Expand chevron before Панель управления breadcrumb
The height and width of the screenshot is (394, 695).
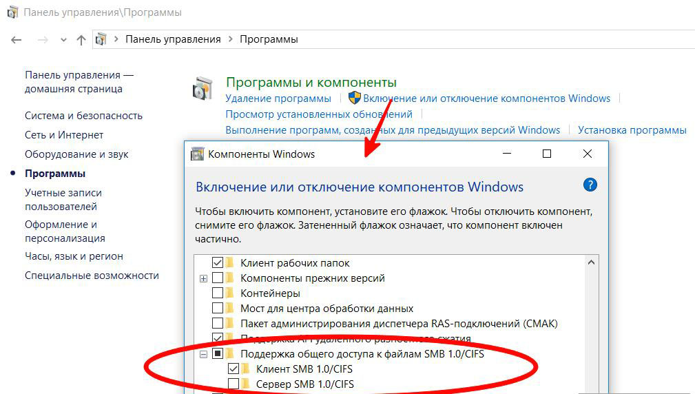pyautogui.click(x=116, y=39)
